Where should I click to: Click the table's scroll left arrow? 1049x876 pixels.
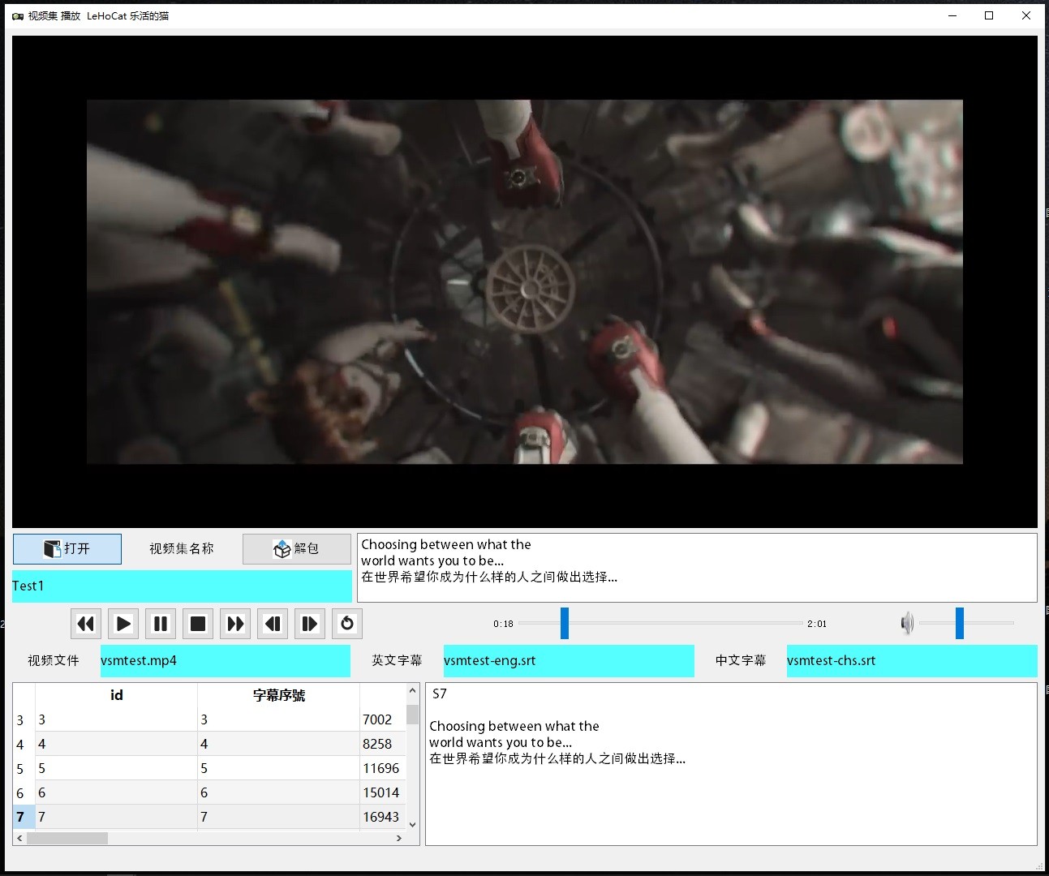(19, 838)
